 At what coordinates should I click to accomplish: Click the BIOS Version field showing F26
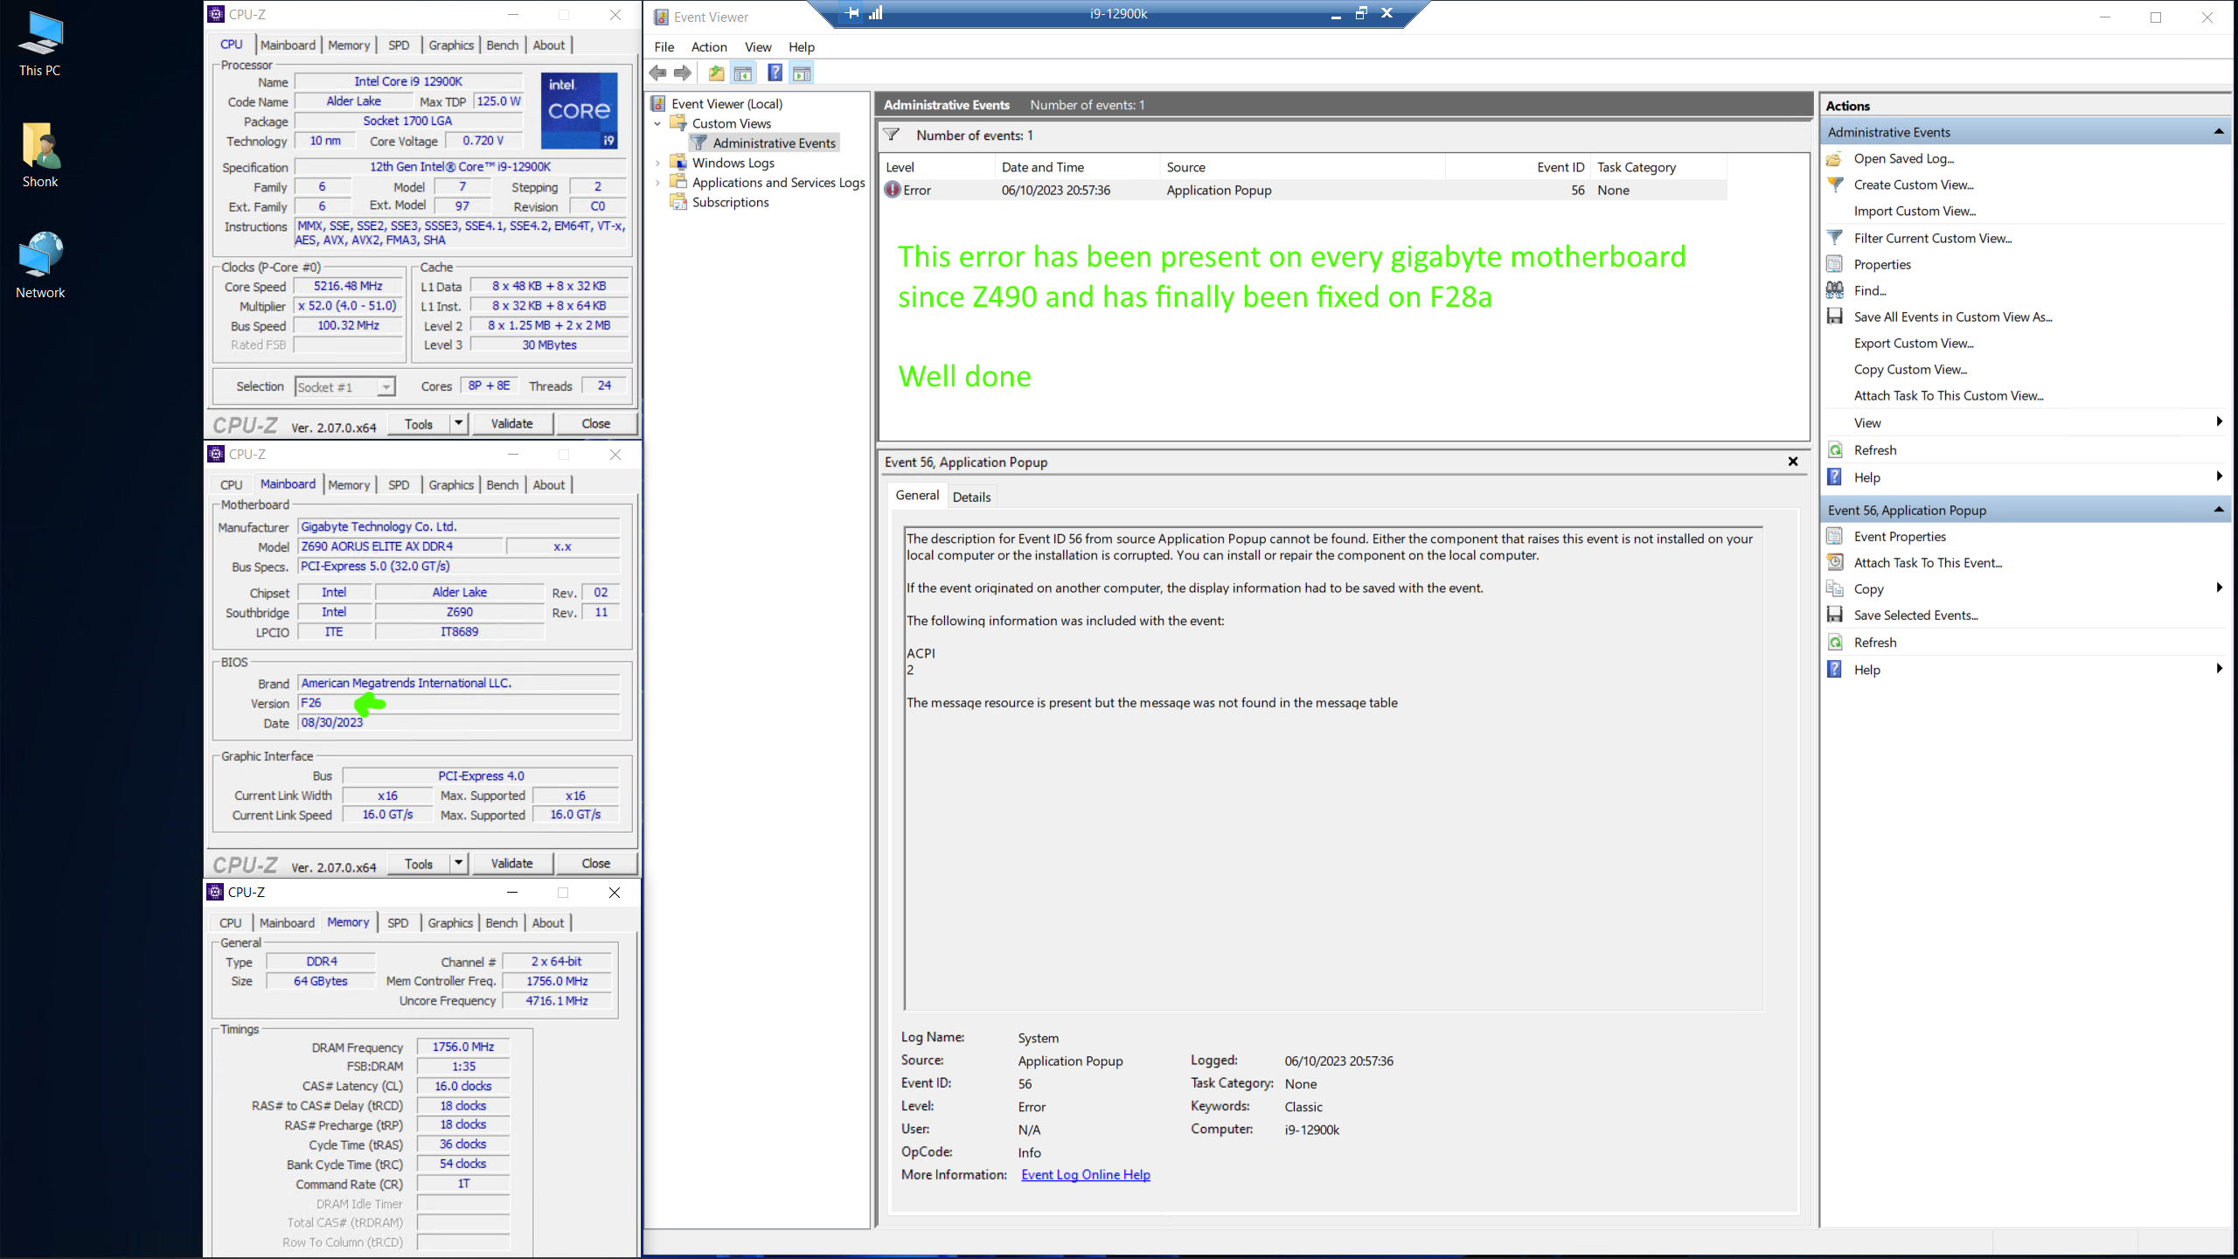coord(458,702)
